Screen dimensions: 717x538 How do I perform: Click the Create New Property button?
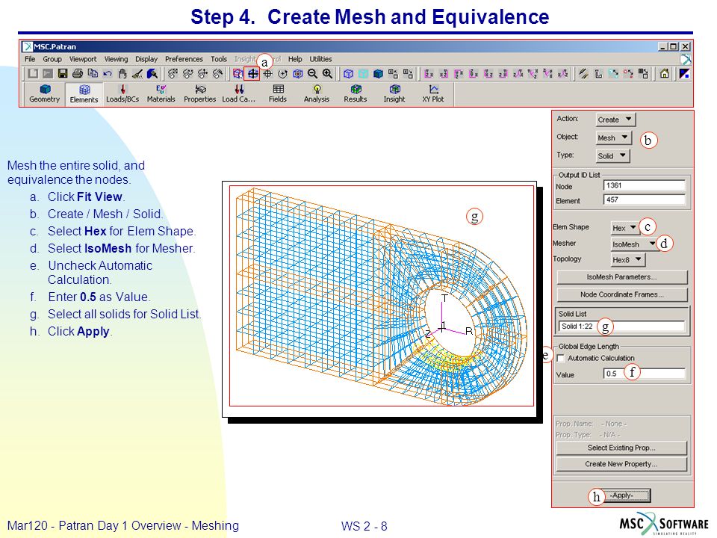(x=621, y=464)
